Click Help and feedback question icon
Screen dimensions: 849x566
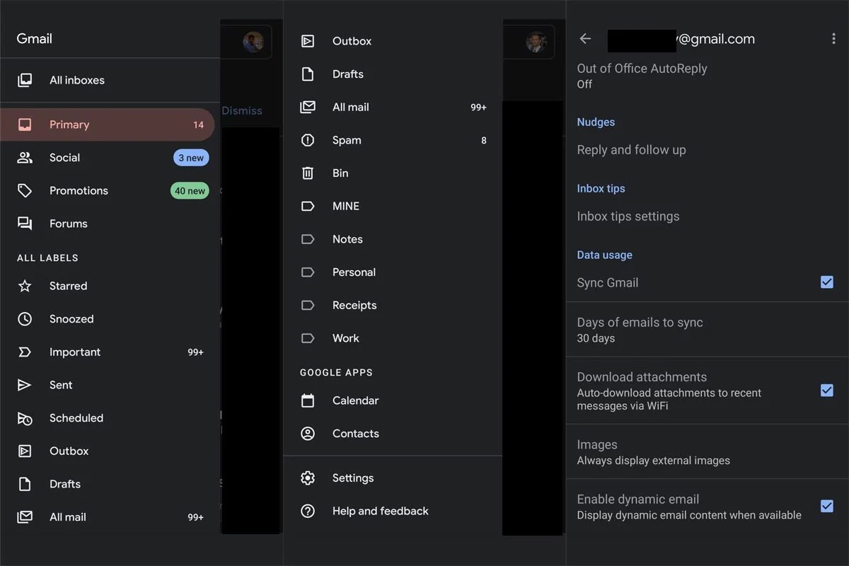[308, 511]
